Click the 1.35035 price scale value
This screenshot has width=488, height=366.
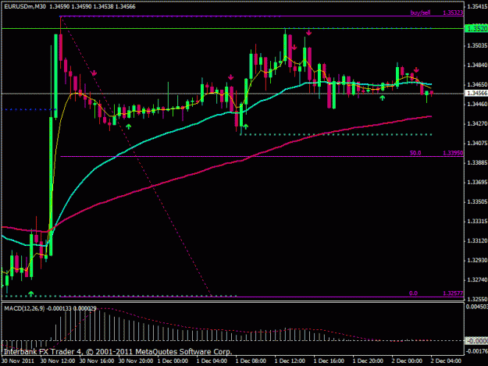coord(477,46)
